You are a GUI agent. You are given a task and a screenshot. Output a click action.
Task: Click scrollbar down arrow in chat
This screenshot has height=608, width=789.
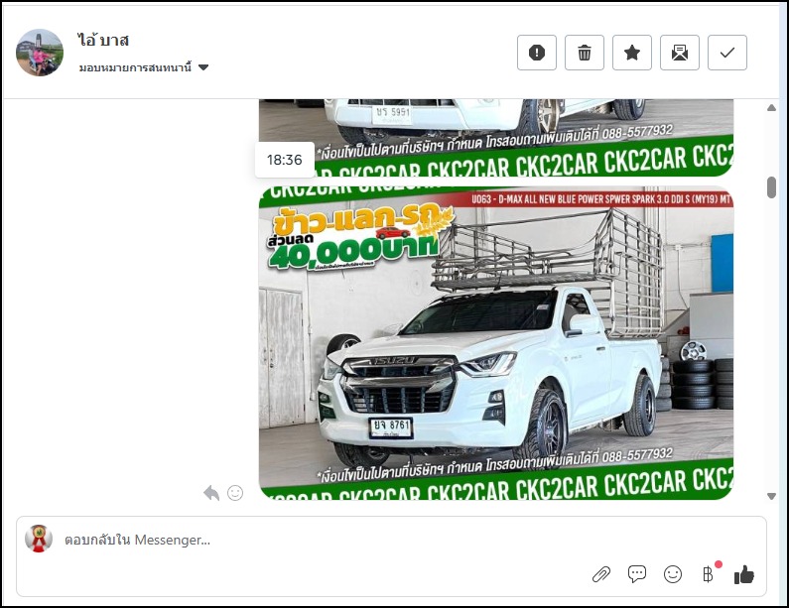pyautogui.click(x=771, y=496)
